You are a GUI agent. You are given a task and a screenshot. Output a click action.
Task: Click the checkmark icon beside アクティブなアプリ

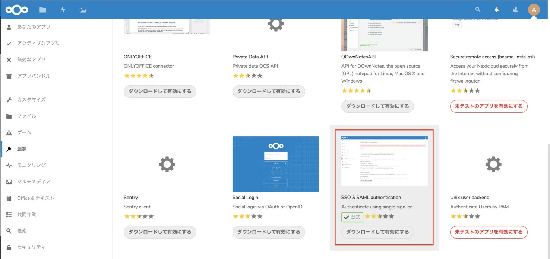coord(9,43)
